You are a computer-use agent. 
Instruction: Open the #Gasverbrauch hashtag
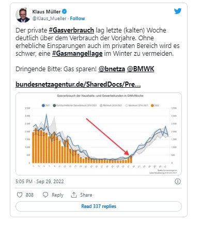(x=71, y=30)
